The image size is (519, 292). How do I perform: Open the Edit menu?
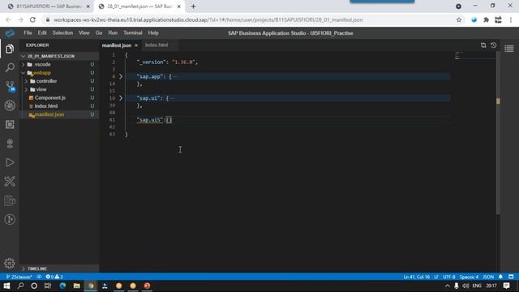[42, 32]
